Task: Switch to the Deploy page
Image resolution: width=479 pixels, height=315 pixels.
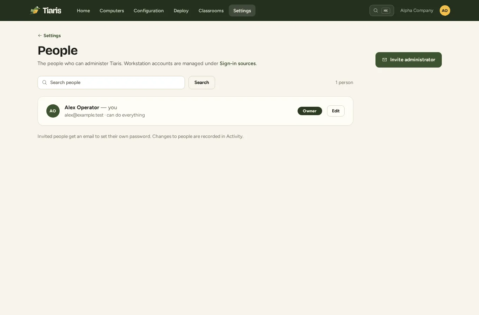Action: pyautogui.click(x=181, y=10)
